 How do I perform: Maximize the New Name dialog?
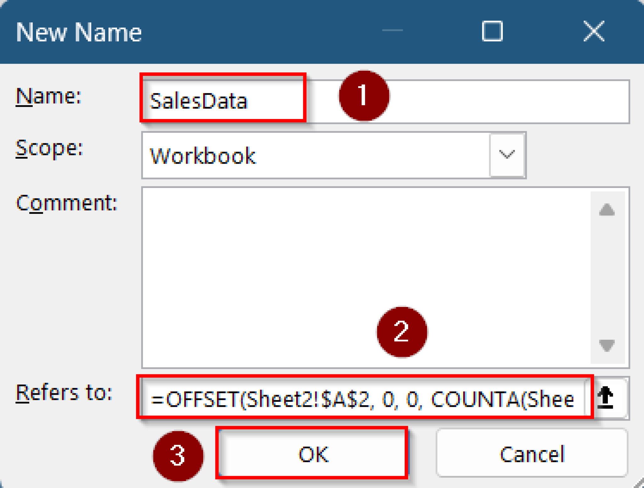point(492,31)
